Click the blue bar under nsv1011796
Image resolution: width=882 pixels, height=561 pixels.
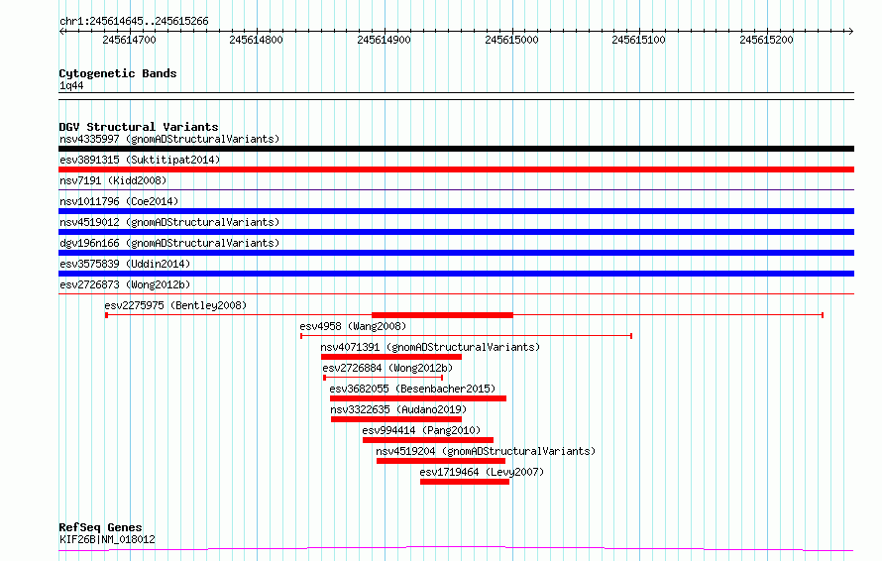(456, 211)
